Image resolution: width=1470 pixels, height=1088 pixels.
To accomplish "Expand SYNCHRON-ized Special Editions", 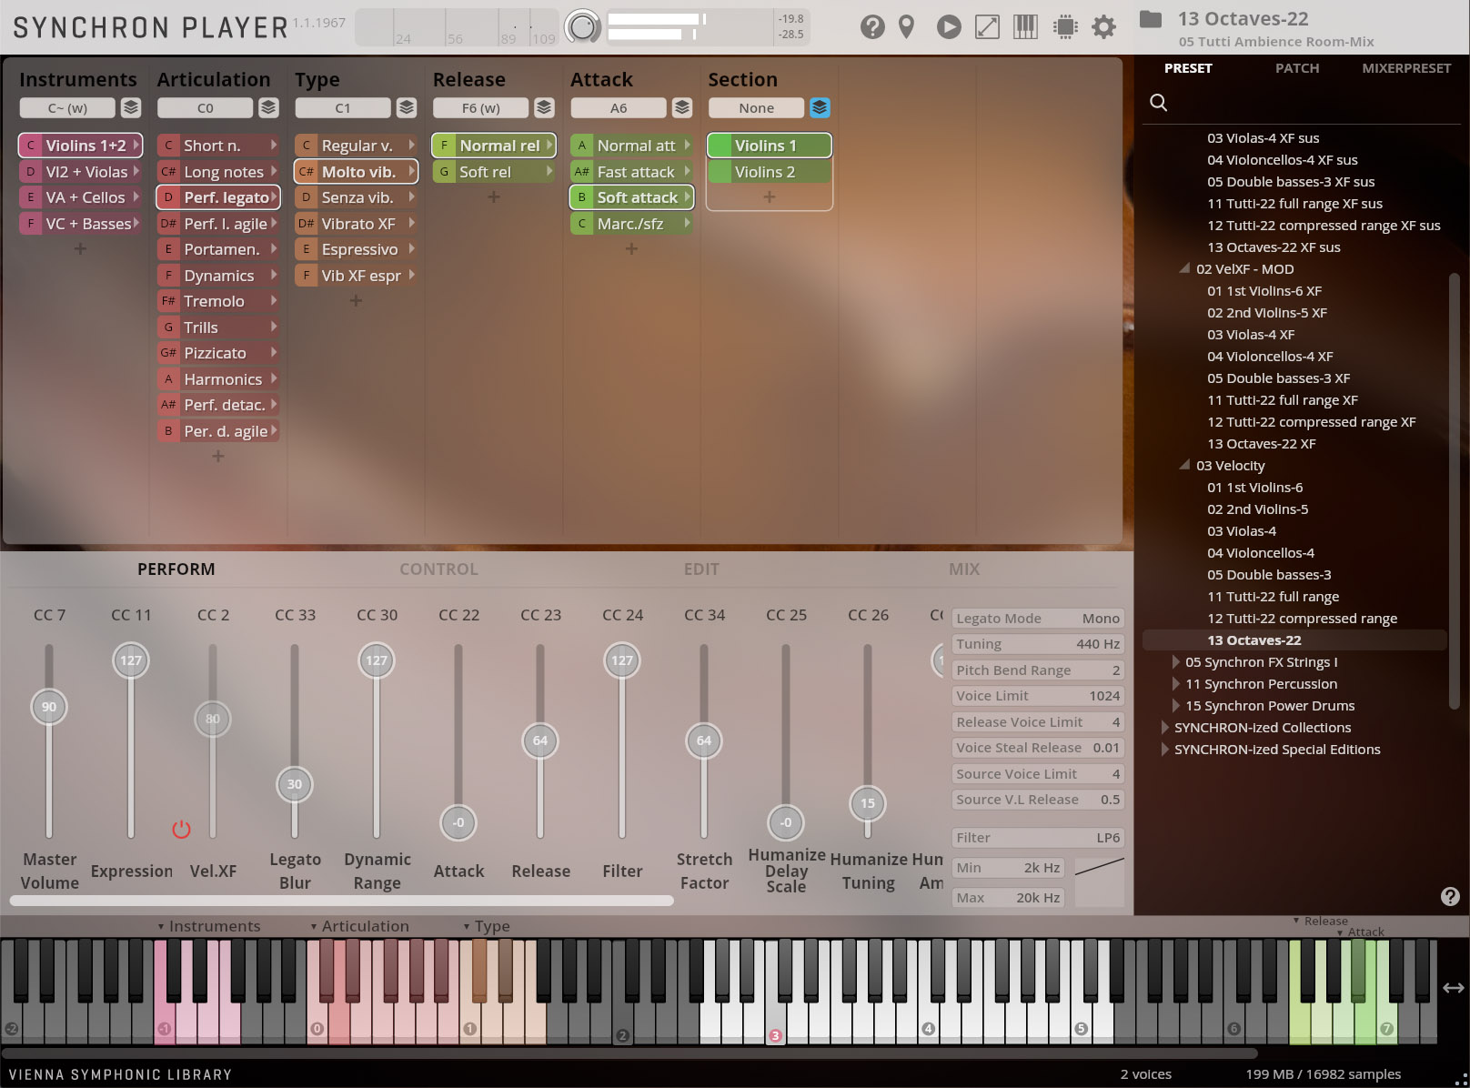I will (1164, 750).
